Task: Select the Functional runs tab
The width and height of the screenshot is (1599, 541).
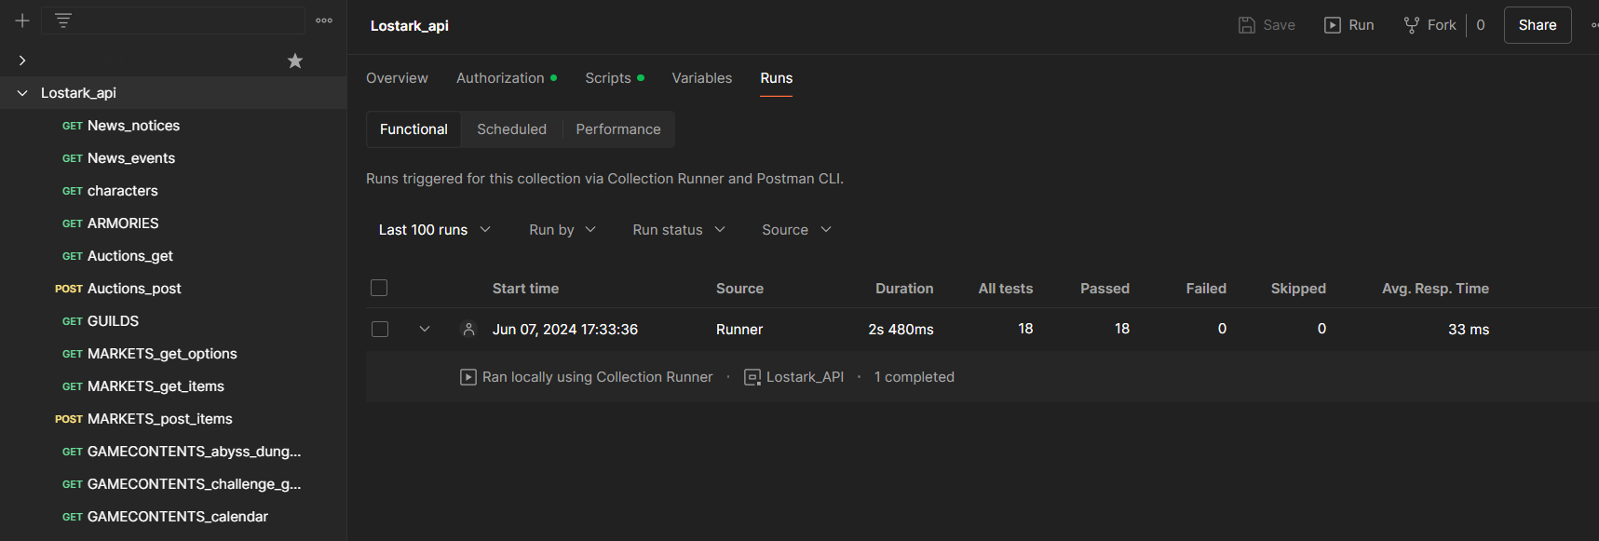Action: pos(413,129)
